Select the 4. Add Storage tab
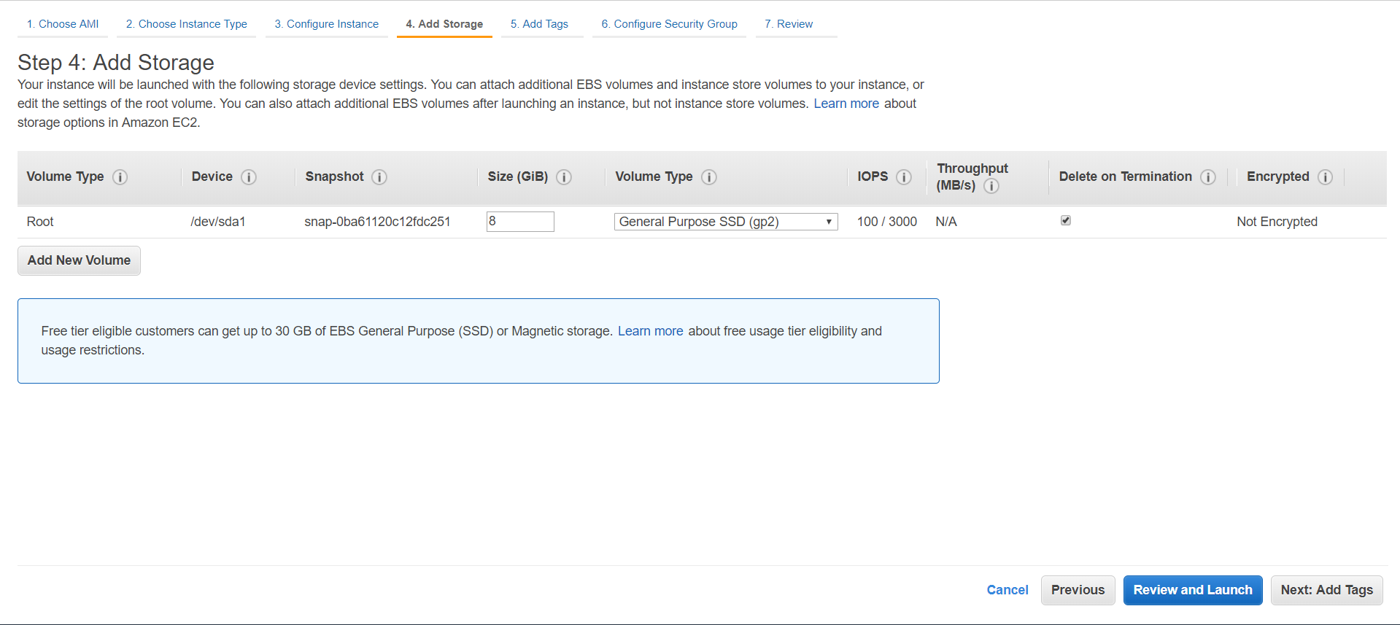The image size is (1400, 625). tap(444, 24)
